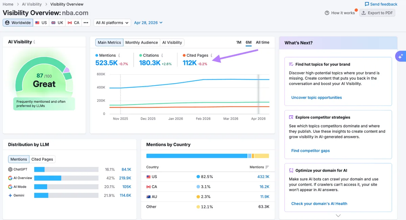The image size is (406, 220).
Task: Click Check your domain's AI Health link
Action: tap(319, 203)
